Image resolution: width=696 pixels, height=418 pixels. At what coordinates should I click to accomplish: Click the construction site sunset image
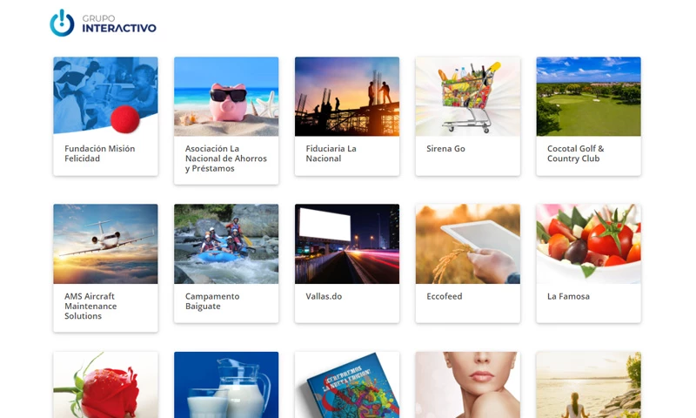pyautogui.click(x=347, y=96)
